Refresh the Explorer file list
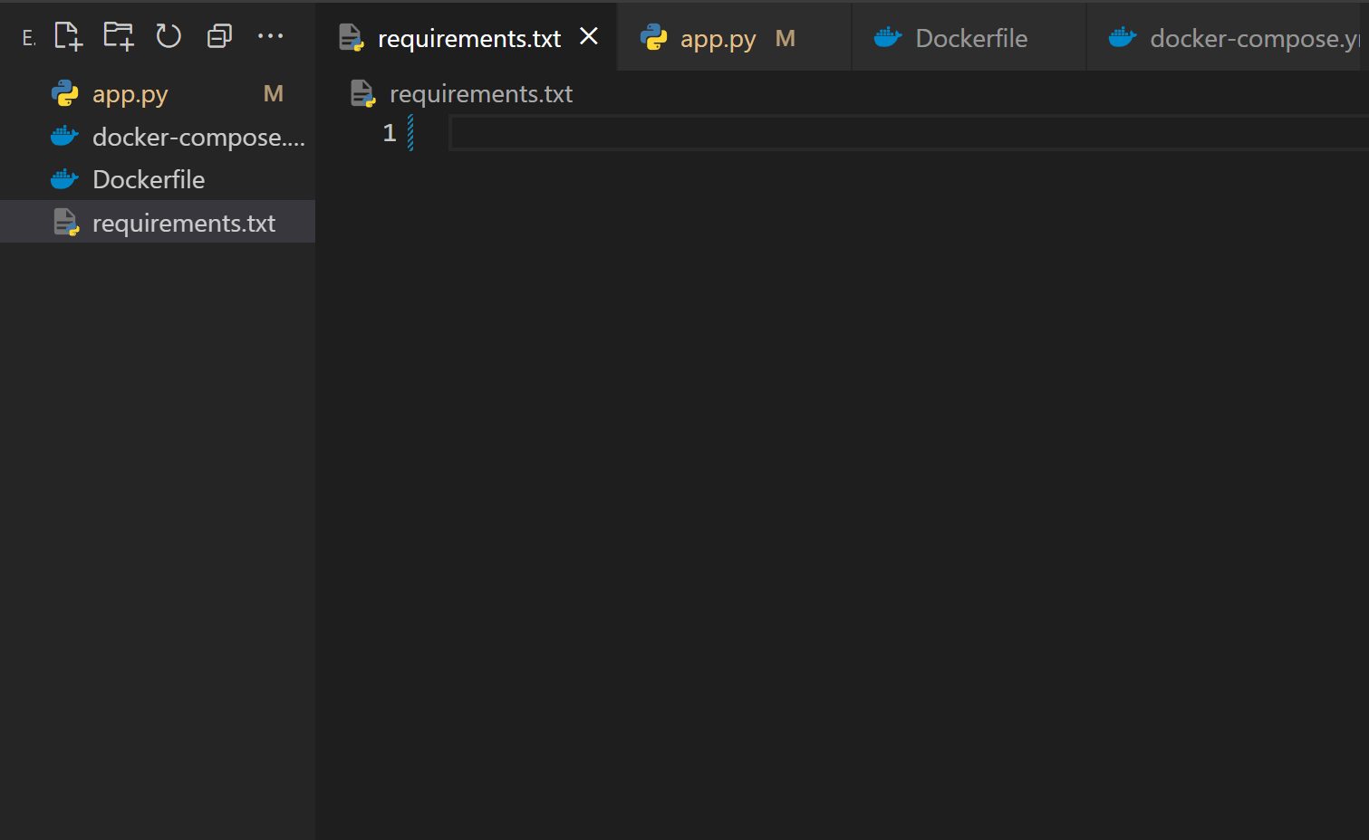This screenshot has width=1369, height=840. tap(169, 36)
